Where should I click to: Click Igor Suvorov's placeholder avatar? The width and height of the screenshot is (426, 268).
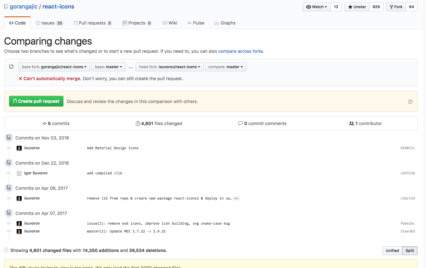(x=19, y=173)
